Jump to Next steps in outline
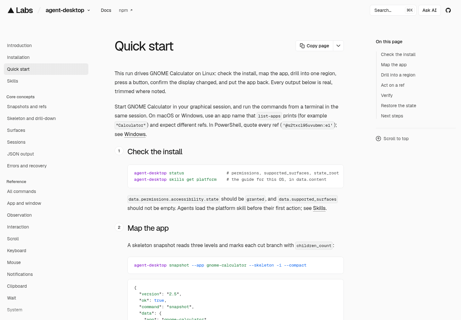Screen dimensions: 461x320 [x=392, y=116]
